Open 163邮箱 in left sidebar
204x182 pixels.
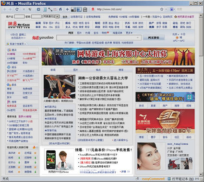point(11,54)
